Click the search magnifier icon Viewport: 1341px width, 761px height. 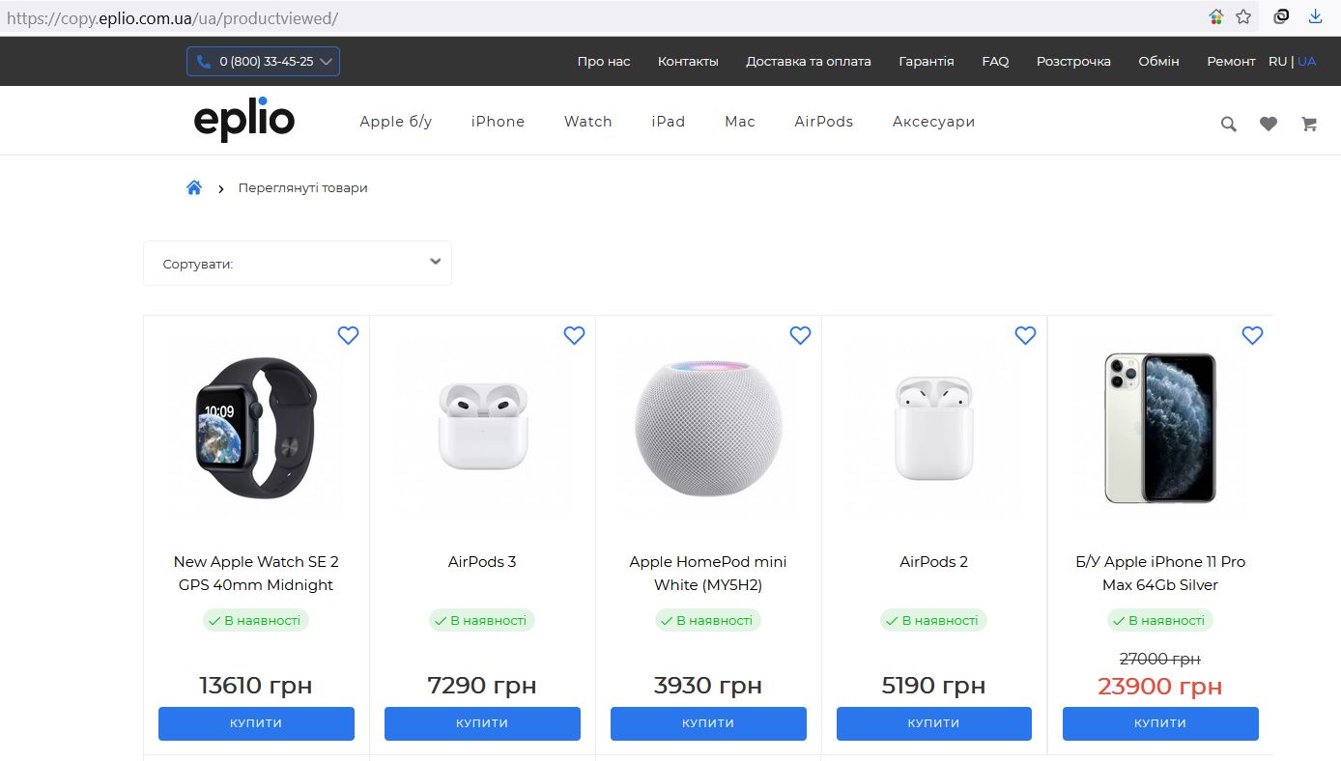coord(1228,124)
